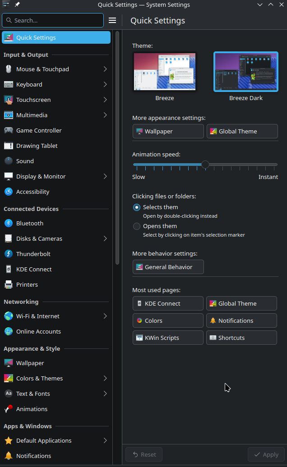This screenshot has width=287, height=467.
Task: Click the Thunderbolt lightning icon
Action: [8, 254]
